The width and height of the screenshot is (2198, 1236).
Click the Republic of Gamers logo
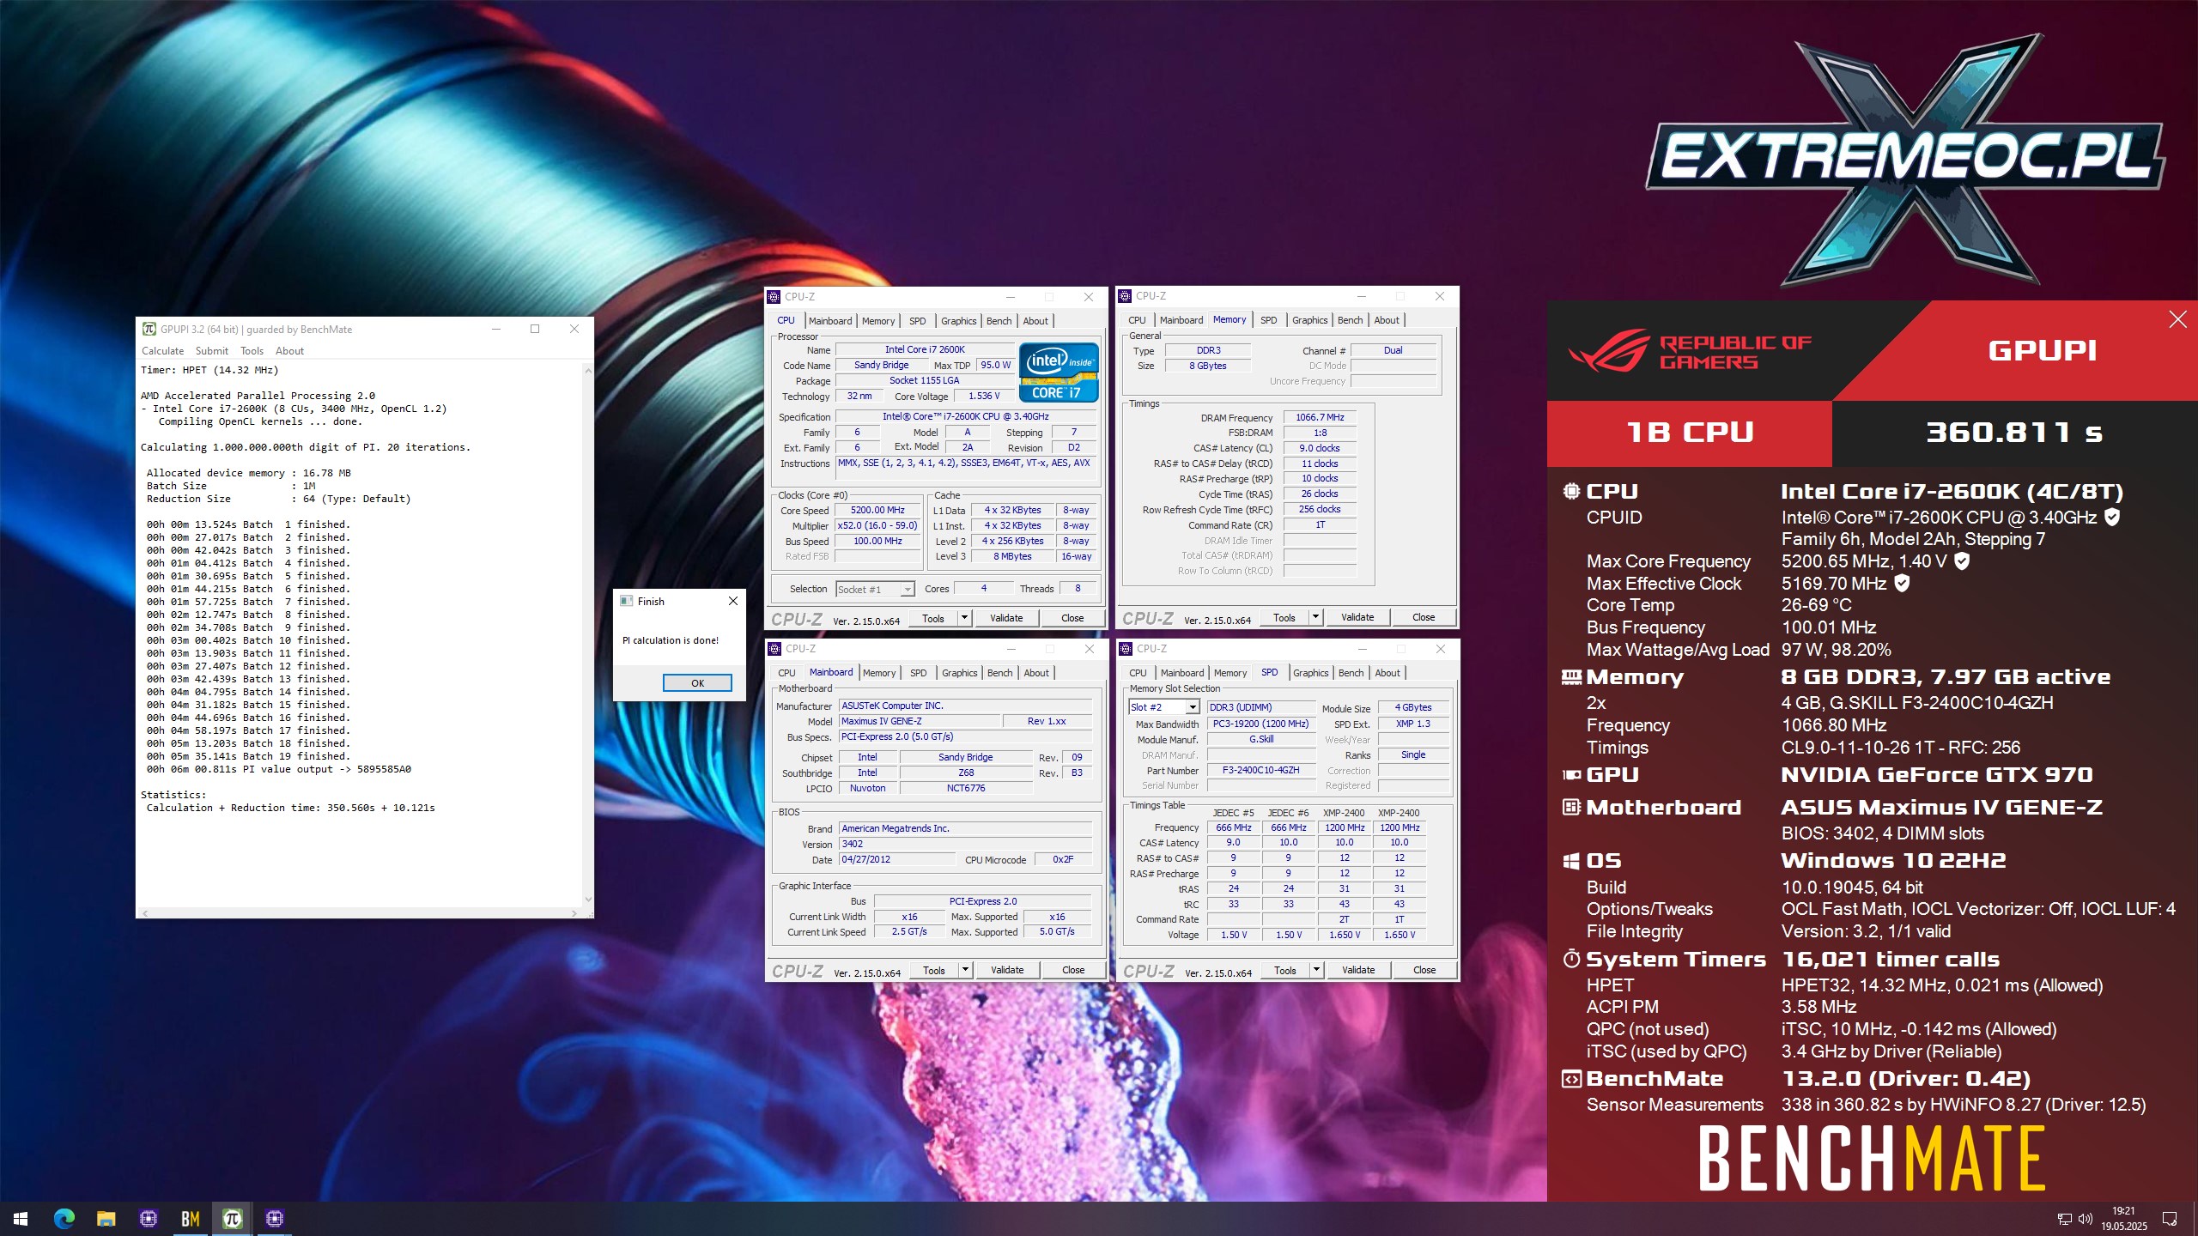click(x=1689, y=351)
